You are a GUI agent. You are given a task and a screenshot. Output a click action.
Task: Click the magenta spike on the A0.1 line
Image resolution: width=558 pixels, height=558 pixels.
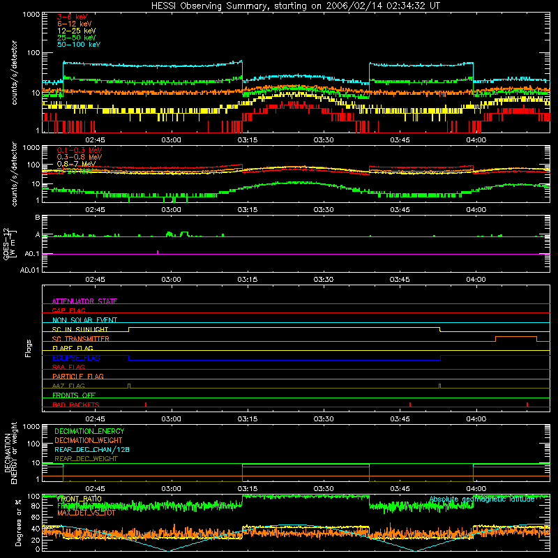coord(158,252)
